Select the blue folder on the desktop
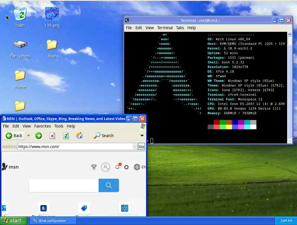Screen dimensions: 297x225 (x=52, y=49)
